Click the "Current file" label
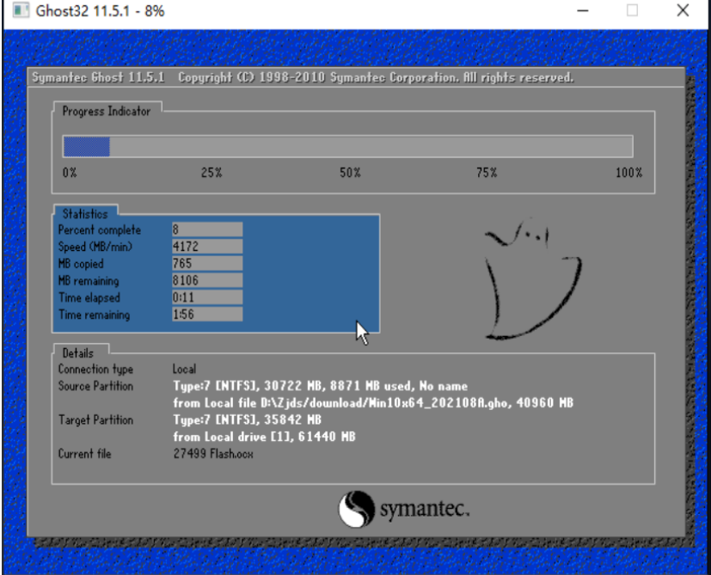 coord(84,454)
